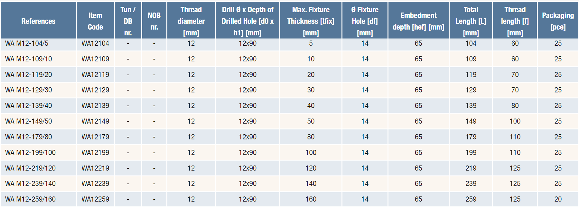Select the Thread diameter column header
579x207 pixels.
coord(191,21)
